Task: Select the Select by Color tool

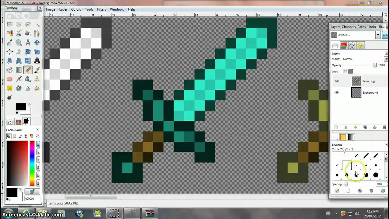Action: (10, 33)
